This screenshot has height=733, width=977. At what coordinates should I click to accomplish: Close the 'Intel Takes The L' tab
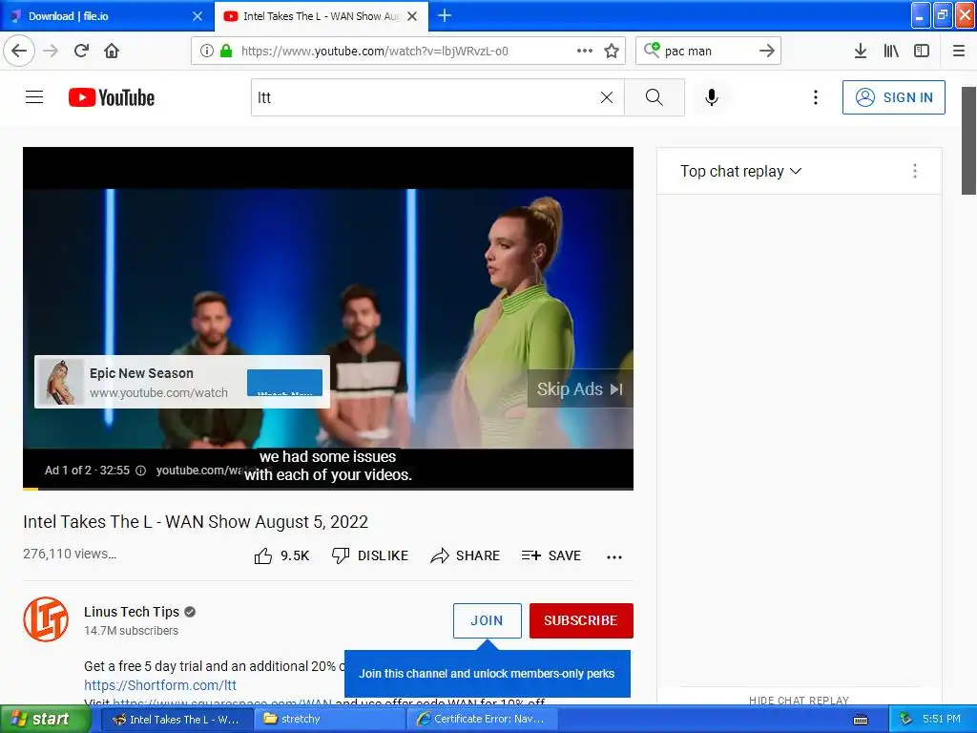click(412, 16)
